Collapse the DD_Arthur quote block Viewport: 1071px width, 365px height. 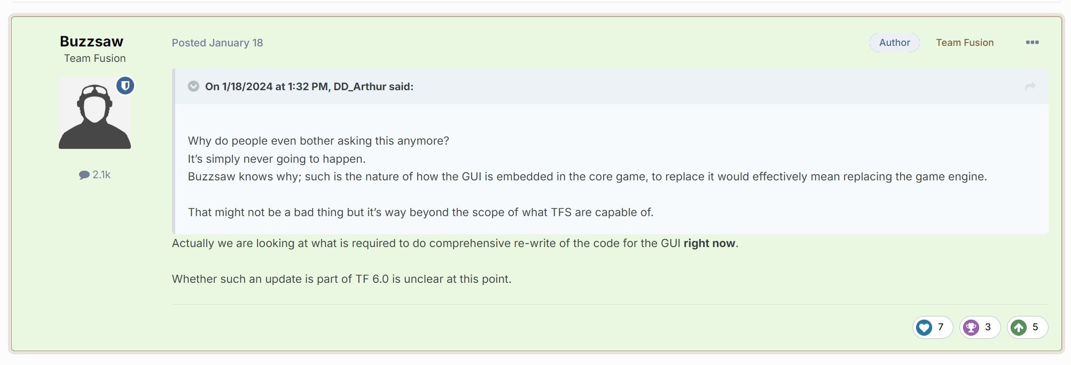point(193,86)
